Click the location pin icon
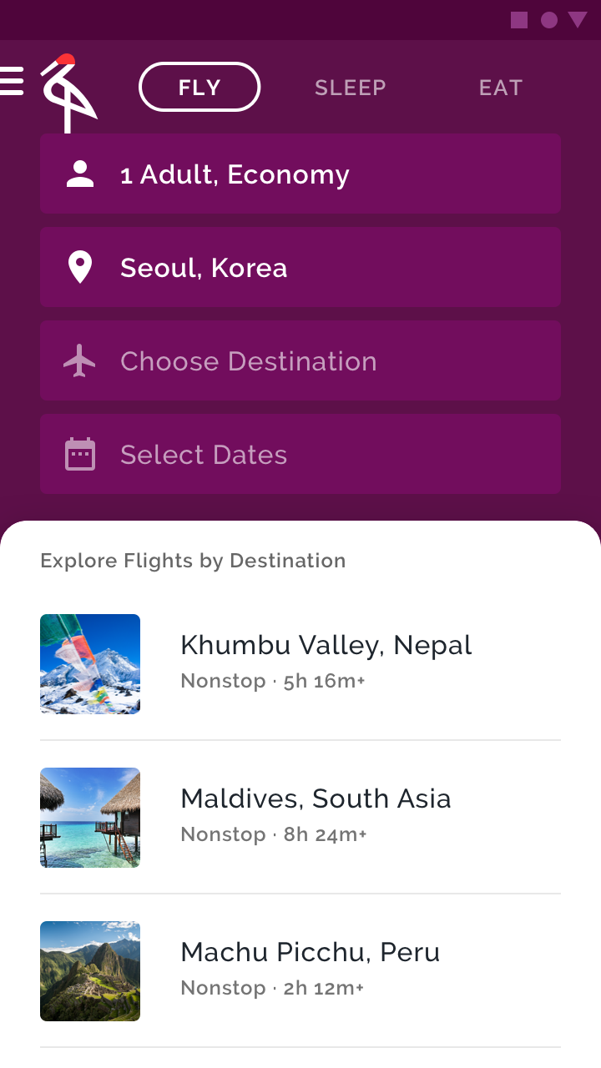 coord(80,268)
